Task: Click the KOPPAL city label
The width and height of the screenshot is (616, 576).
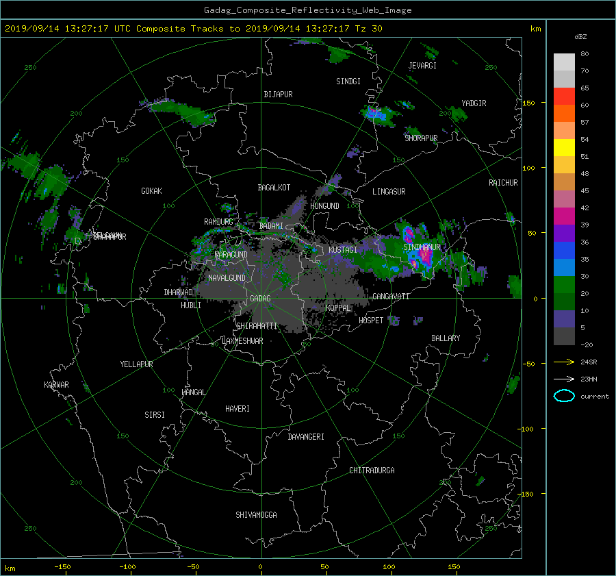Action: (338, 308)
